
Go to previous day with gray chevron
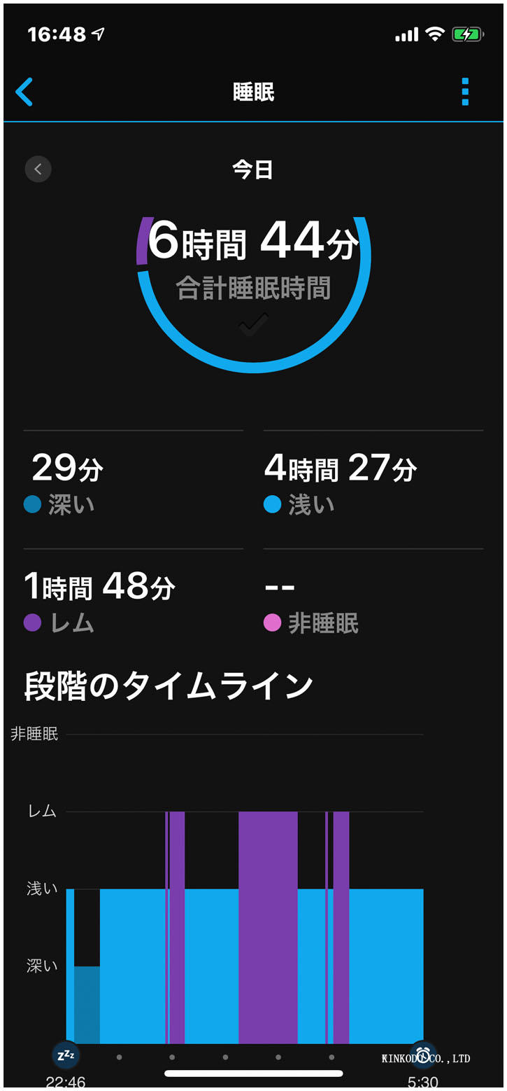(x=38, y=169)
